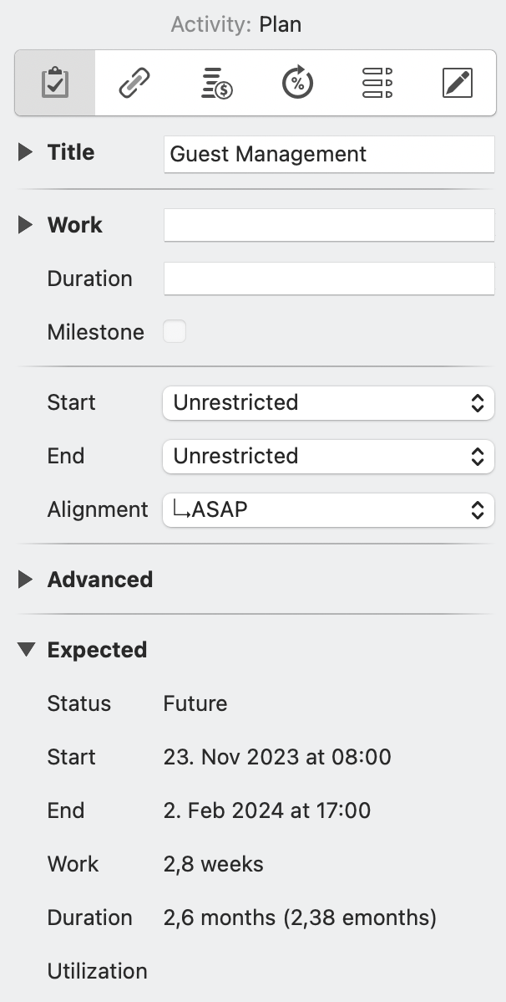Switch to the cost inspector tab
The image size is (506, 1002).
[215, 82]
